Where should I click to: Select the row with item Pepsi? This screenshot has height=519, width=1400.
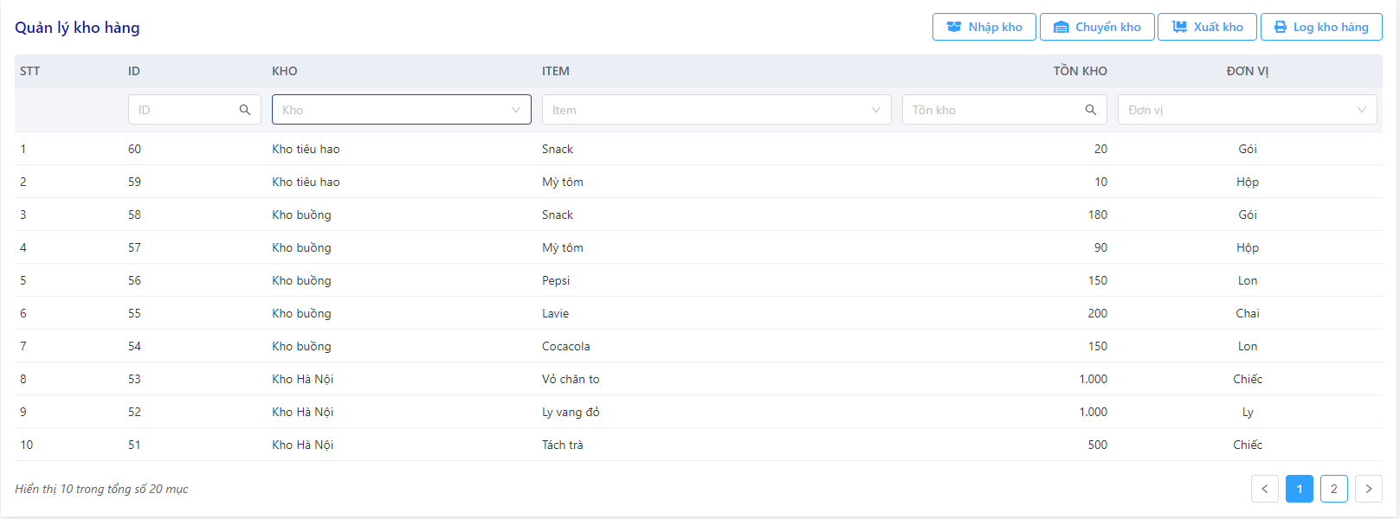tap(699, 280)
